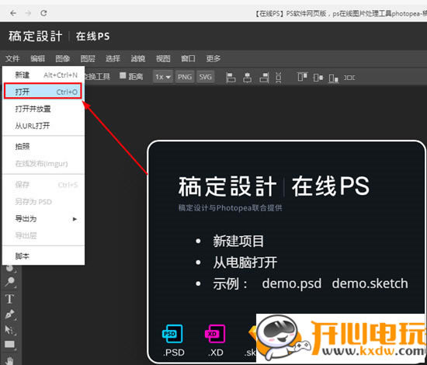Choose 另存为 PSD menu entry
The image size is (427, 365).
[x=43, y=202]
